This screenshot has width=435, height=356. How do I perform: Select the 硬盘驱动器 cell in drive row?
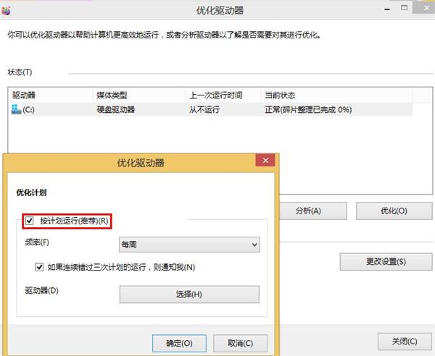tap(116, 110)
